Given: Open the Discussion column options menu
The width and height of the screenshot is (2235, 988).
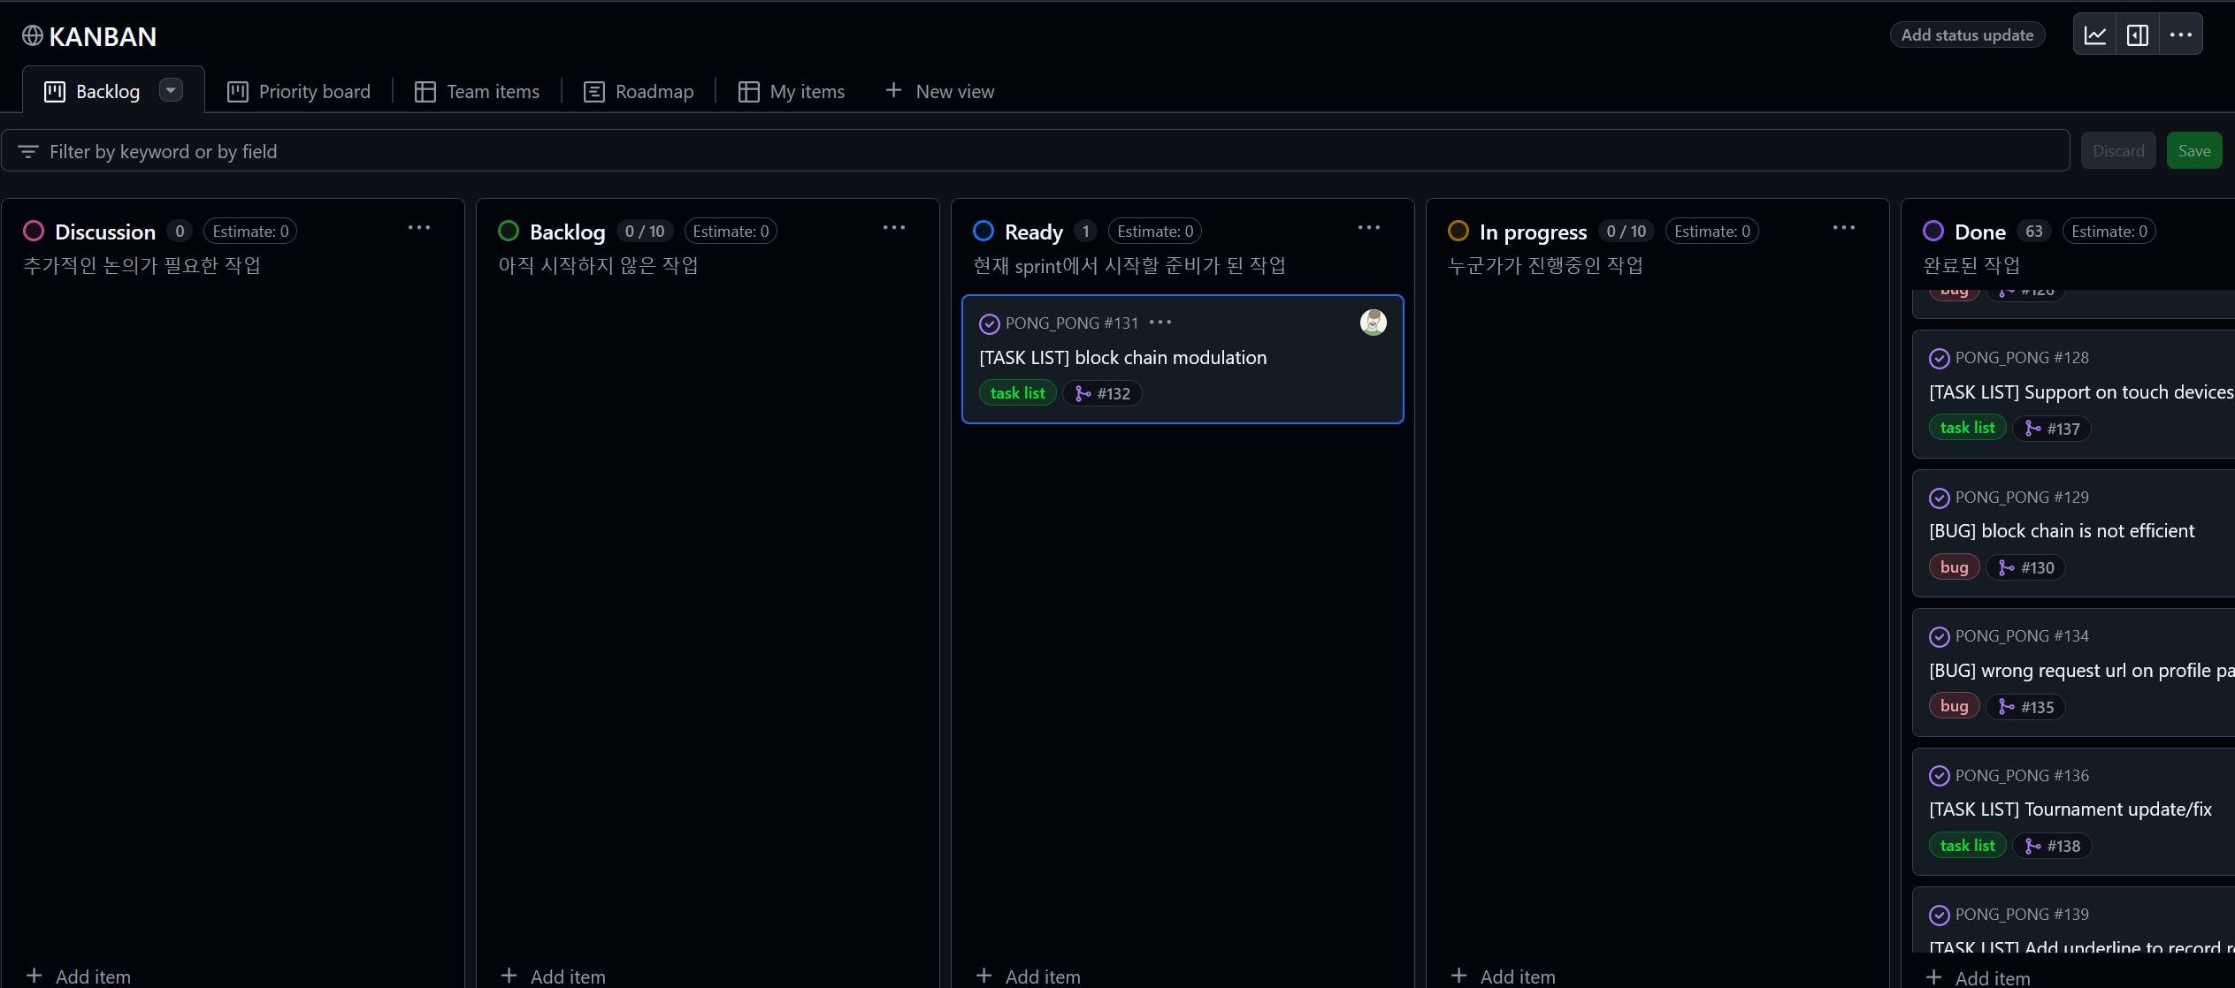Looking at the screenshot, I should point(419,228).
